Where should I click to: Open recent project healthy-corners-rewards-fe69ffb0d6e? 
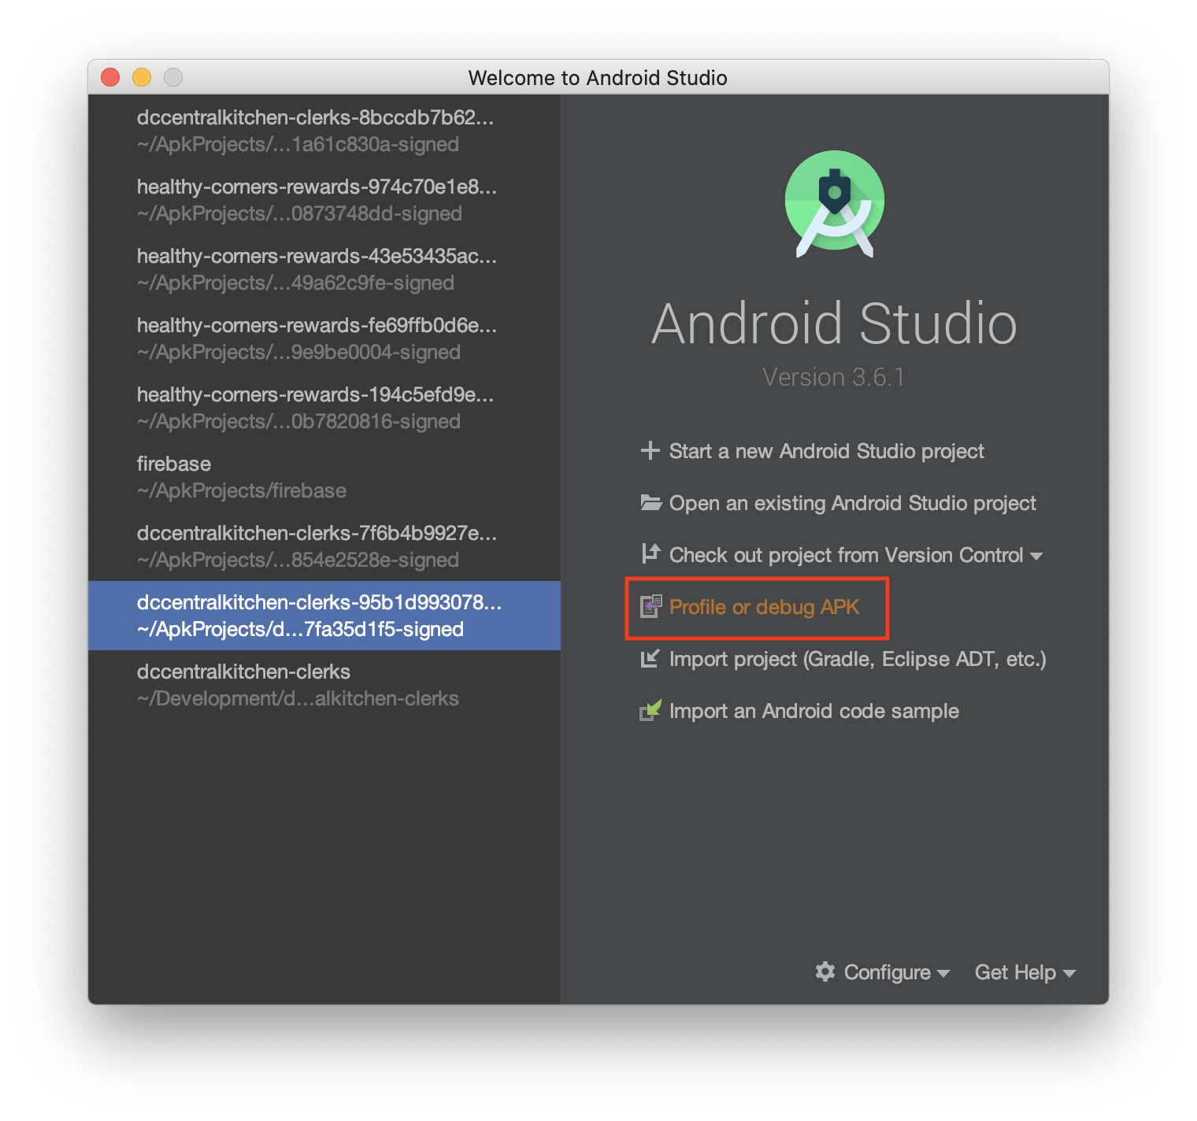click(x=324, y=339)
